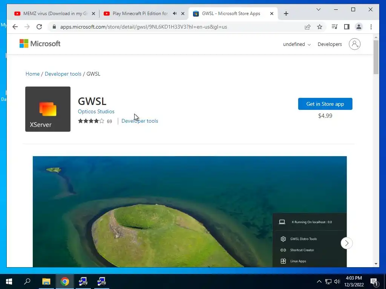Open Developer tools breadcrumb link
The image size is (386, 289).
(x=63, y=74)
